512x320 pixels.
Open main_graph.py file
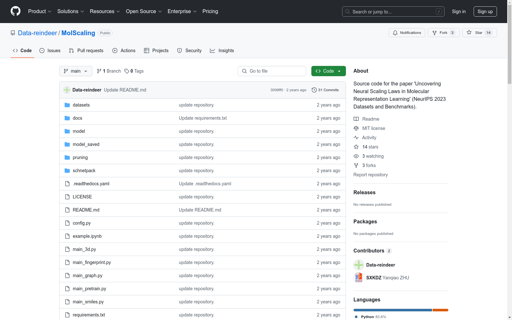click(x=87, y=276)
